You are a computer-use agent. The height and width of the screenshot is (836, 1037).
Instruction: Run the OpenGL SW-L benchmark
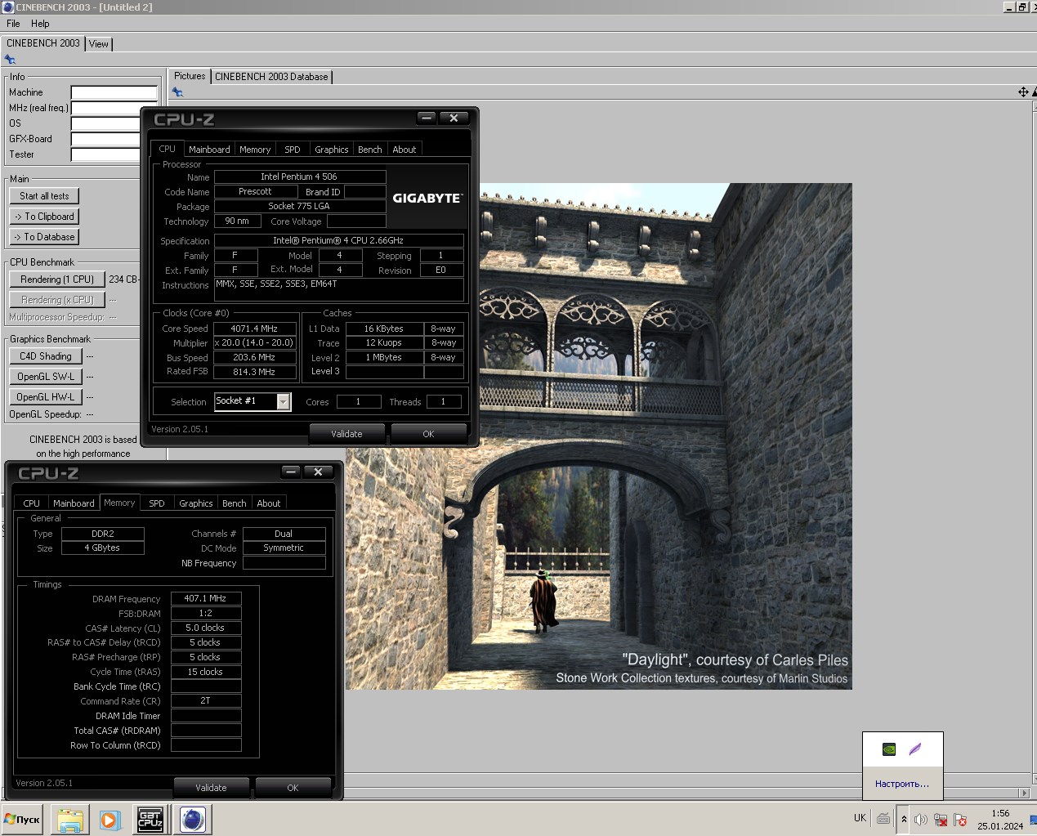pos(46,377)
